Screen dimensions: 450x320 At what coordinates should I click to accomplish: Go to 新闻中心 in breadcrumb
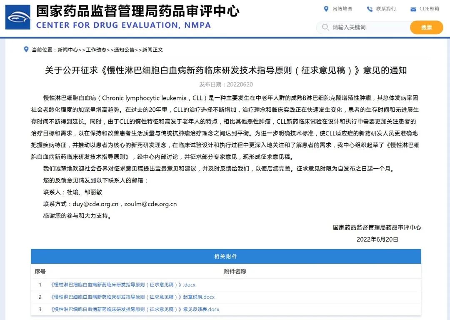[67, 50]
